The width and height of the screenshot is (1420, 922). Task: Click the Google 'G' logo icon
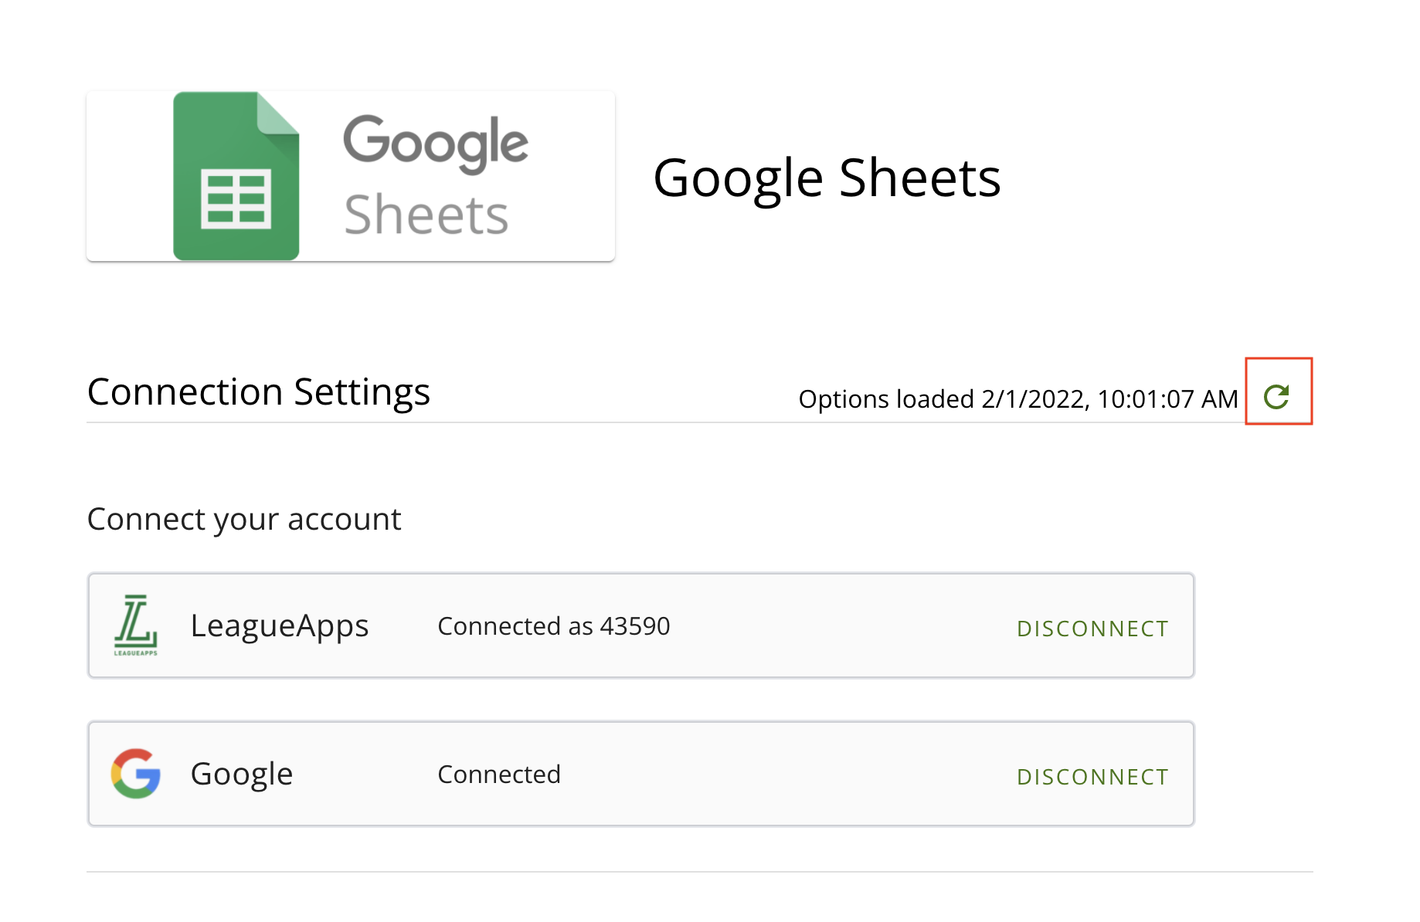coord(136,774)
